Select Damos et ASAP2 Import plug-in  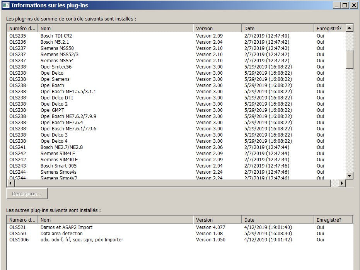click(180, 227)
